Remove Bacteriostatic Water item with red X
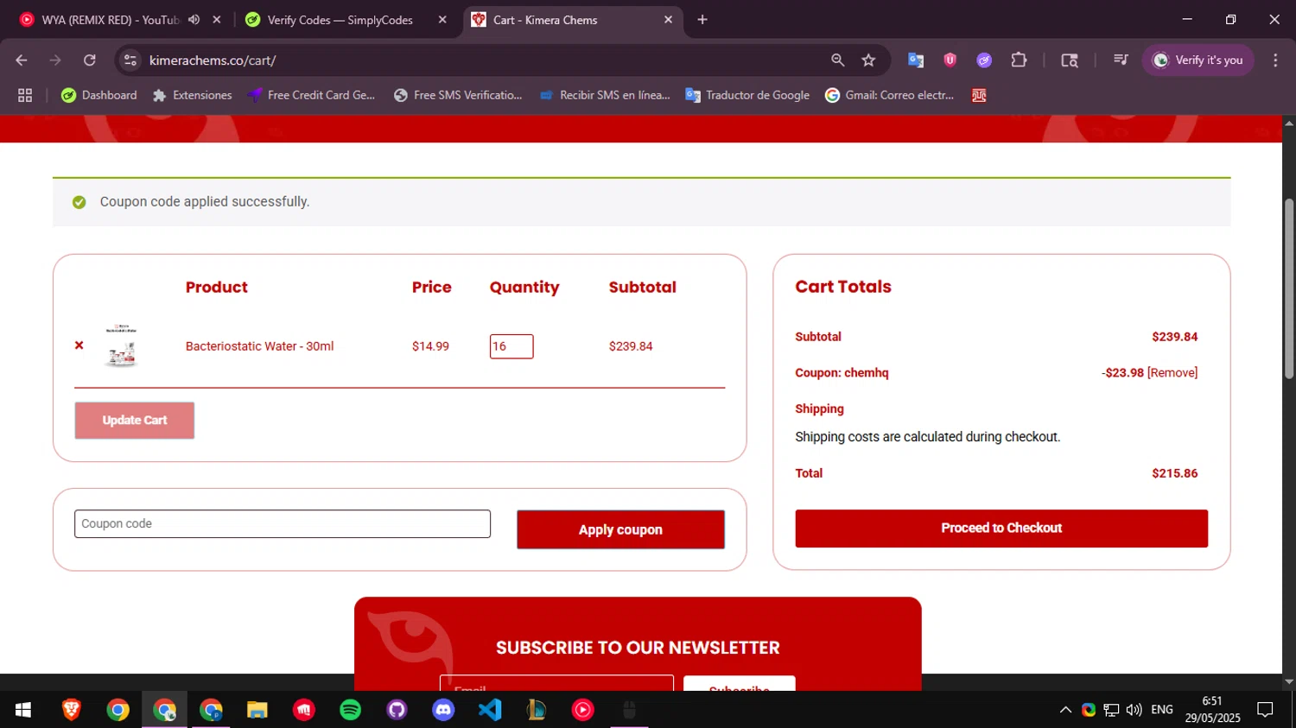The height and width of the screenshot is (728, 1296). [79, 345]
